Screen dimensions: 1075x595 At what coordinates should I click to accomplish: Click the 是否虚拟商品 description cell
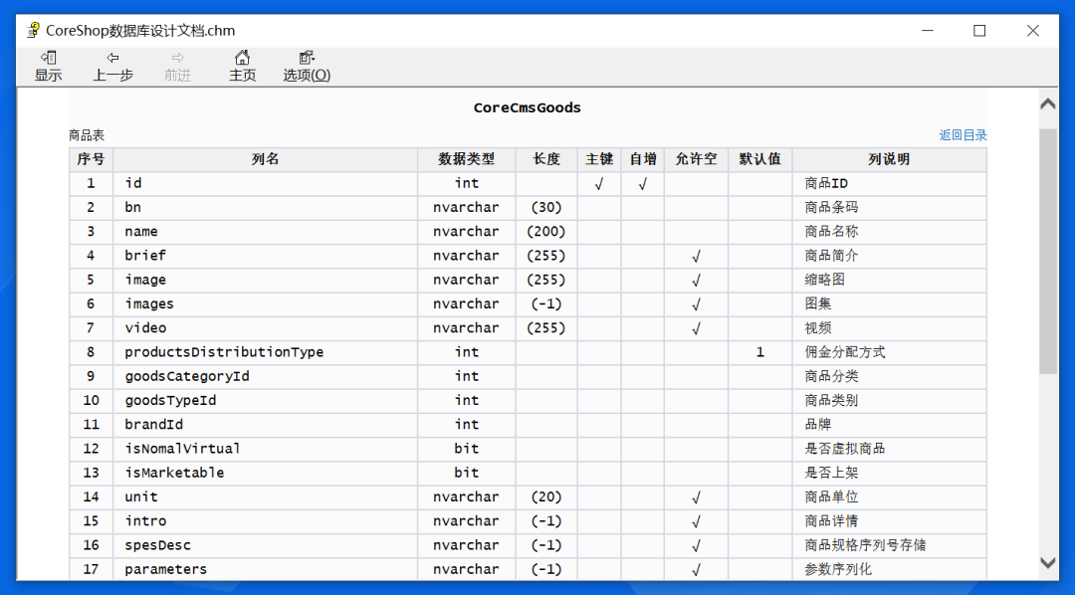pos(889,449)
